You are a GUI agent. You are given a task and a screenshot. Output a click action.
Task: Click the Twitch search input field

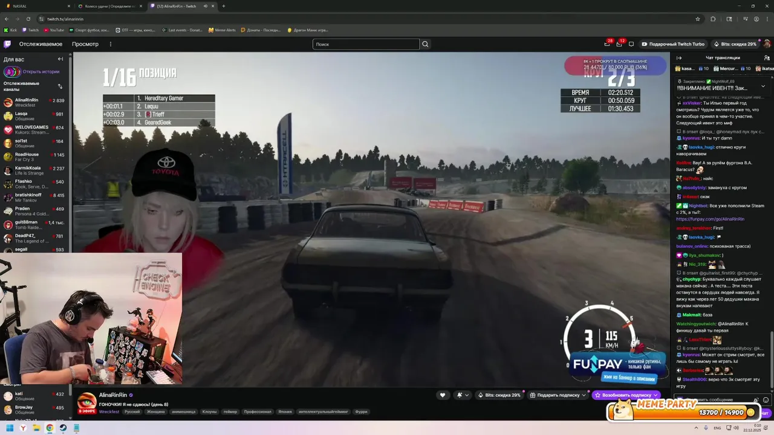tap(366, 44)
